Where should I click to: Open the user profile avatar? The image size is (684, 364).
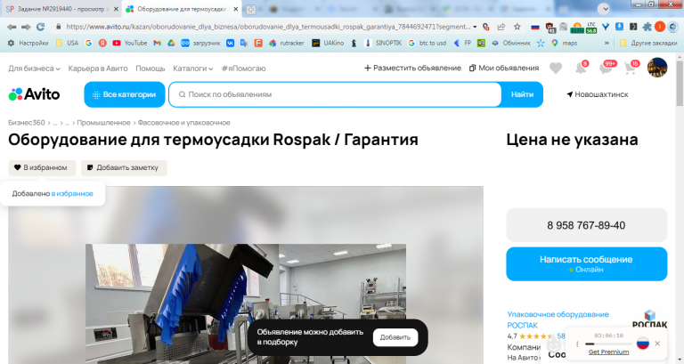click(657, 68)
